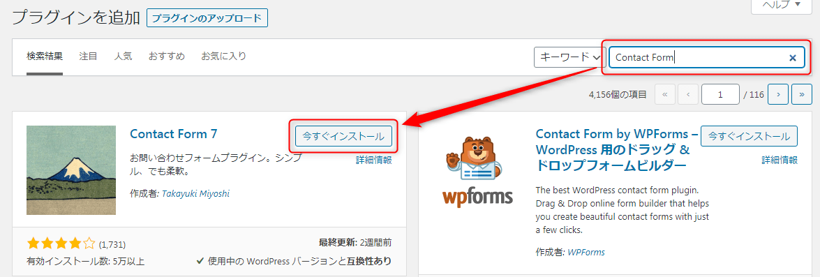Viewport: 820px width, 277px height.
Task: Open author link Takayuki Miyoshi
Action: click(x=195, y=193)
